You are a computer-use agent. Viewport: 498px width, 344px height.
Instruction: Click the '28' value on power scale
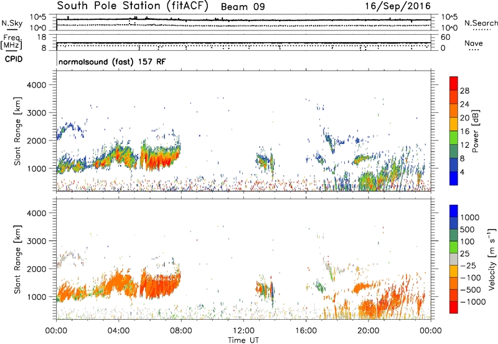(x=464, y=91)
